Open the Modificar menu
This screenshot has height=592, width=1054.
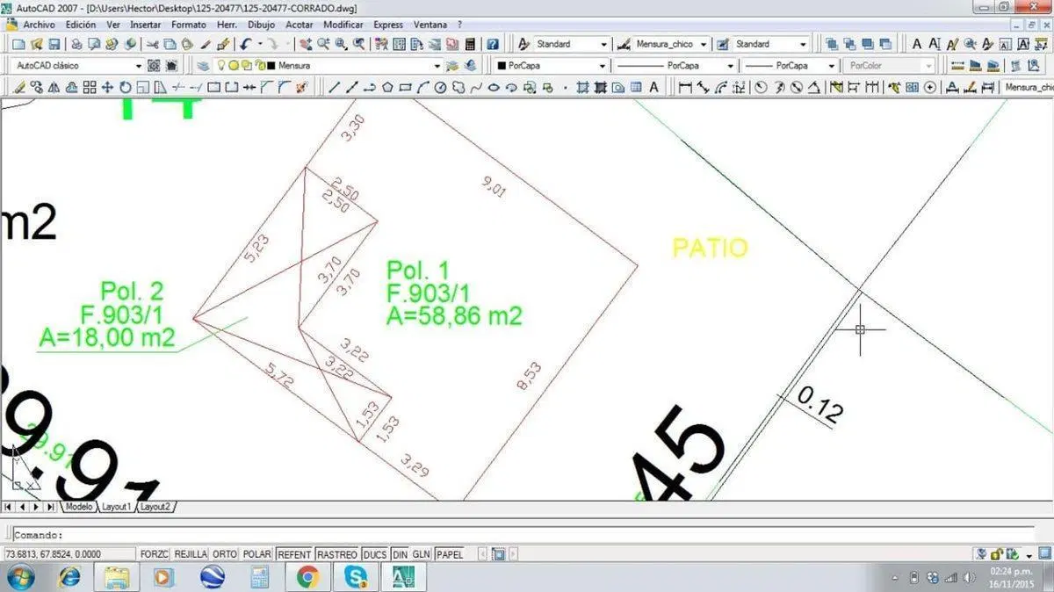click(343, 25)
